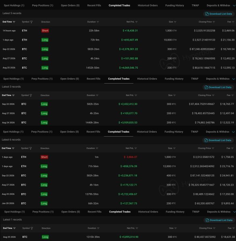Open Deposits & Withdraw tab above Latest 1 records
The width and height of the screenshot is (236, 241).
pos(219,212)
